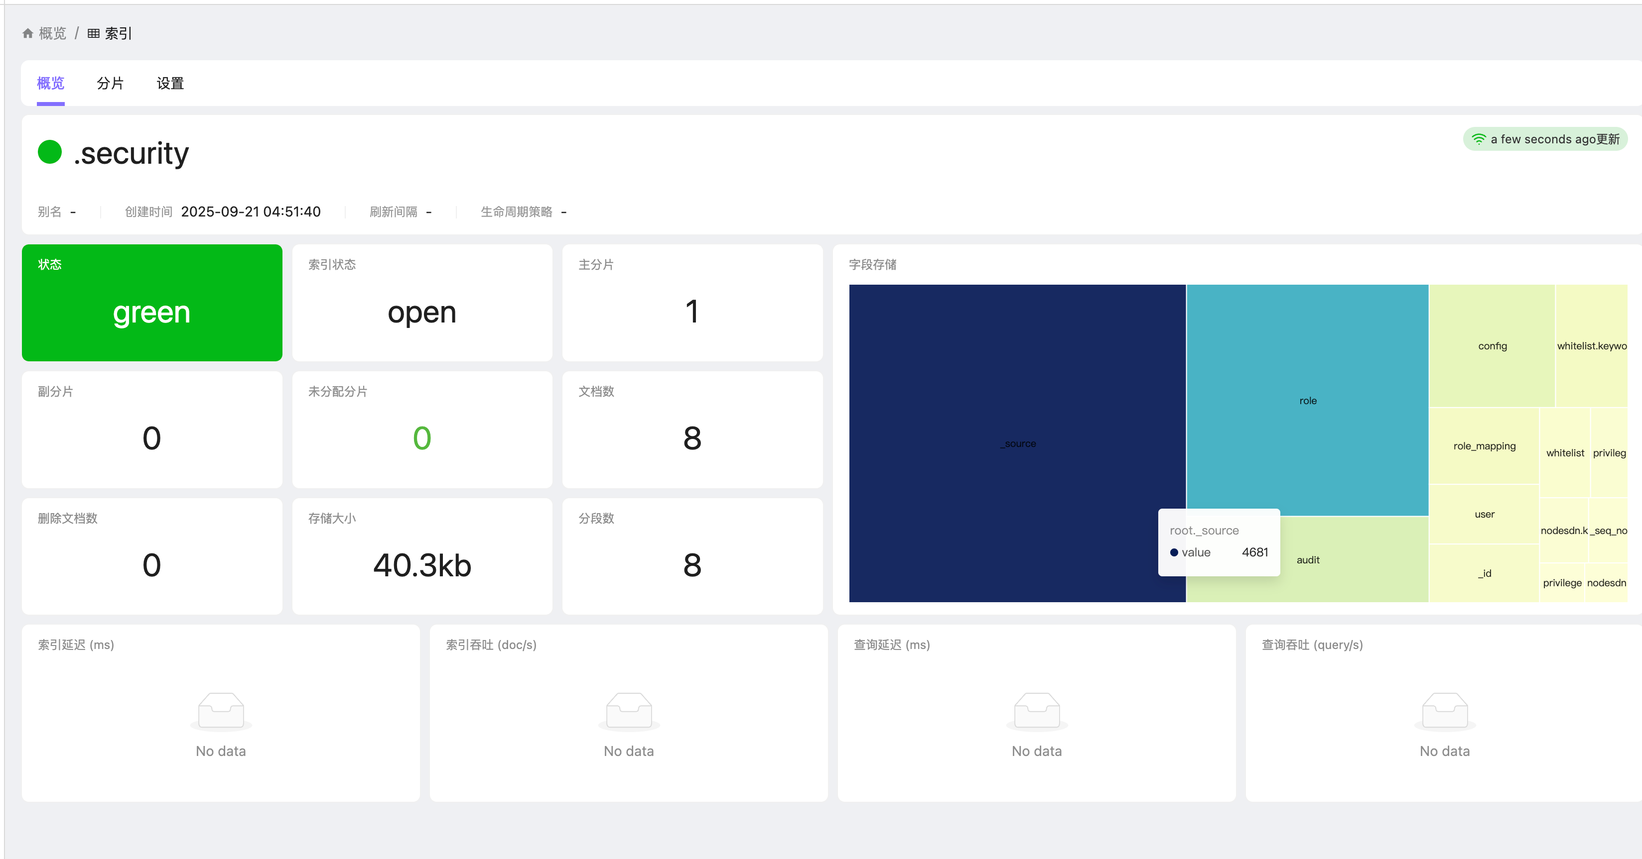The height and width of the screenshot is (859, 1642).
Task: Click the table icon beside 索引 breadcrumb
Action: pyautogui.click(x=94, y=34)
